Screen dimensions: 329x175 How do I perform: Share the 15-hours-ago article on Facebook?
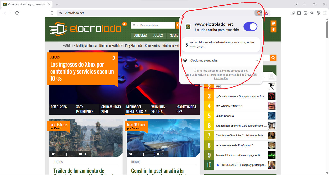point(66,154)
